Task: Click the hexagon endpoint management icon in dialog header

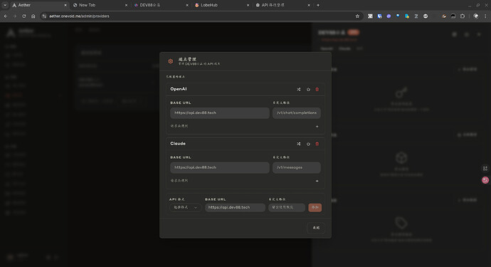Action: [171, 61]
